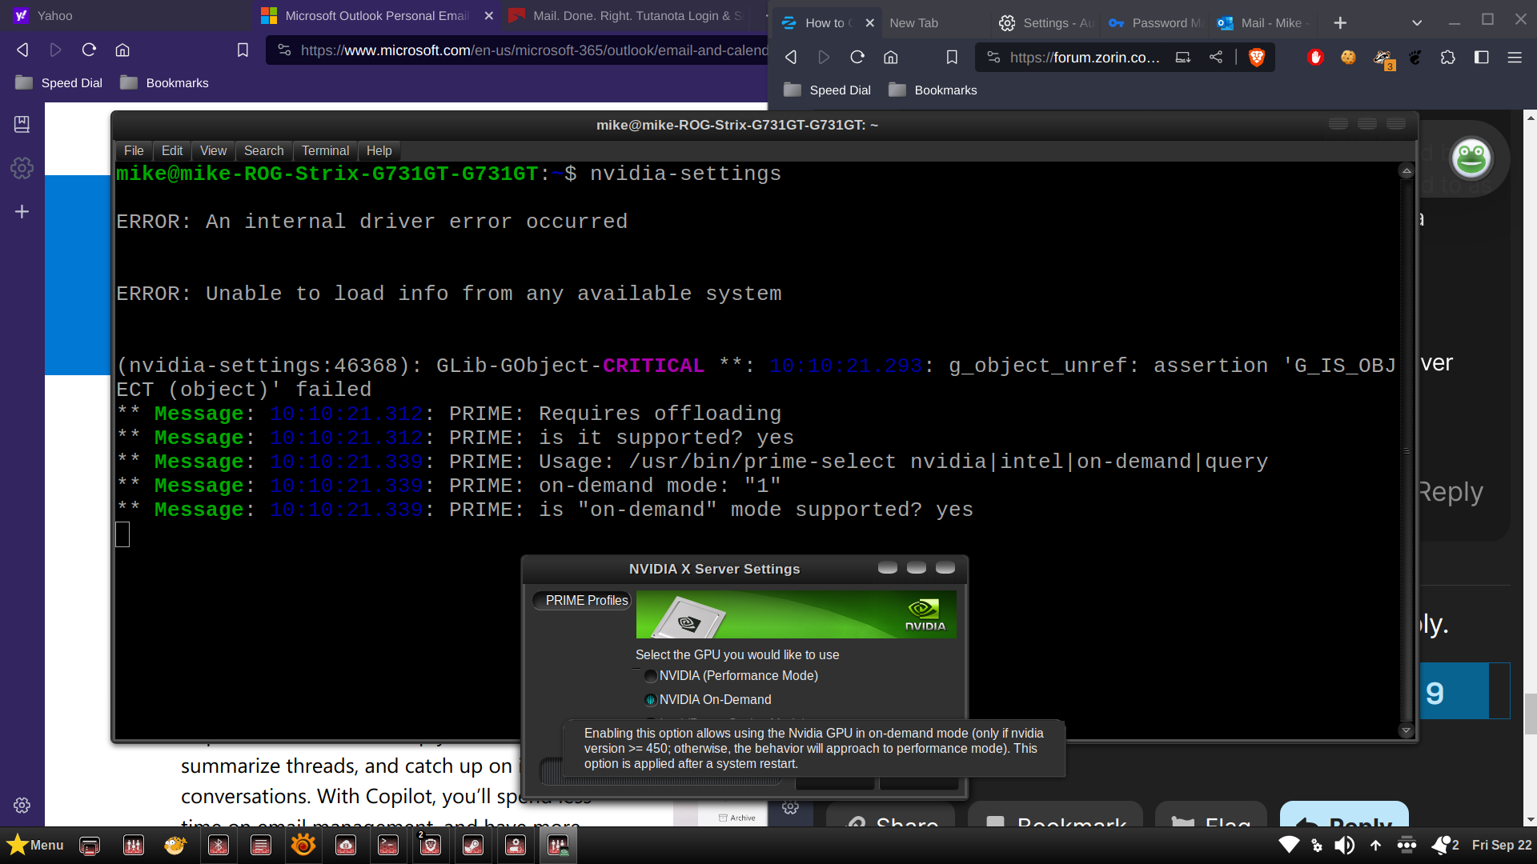
Task: Go back in the right browser window
Action: click(791, 57)
